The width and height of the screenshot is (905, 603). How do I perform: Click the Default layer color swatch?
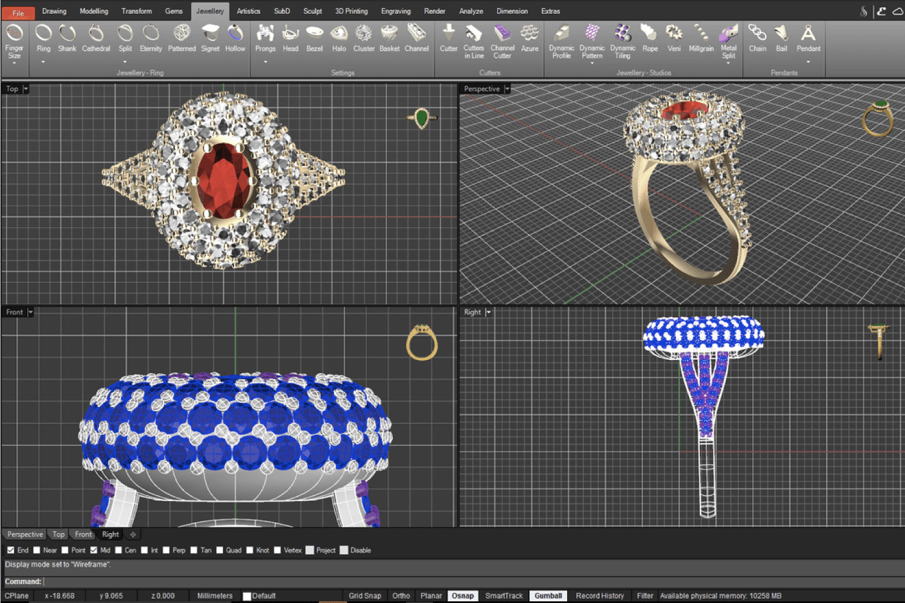point(247,596)
